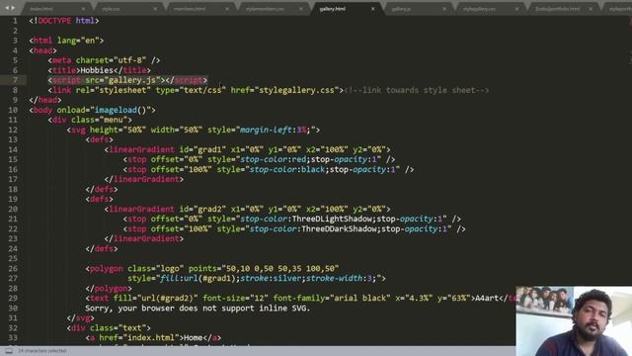Close the style.css tab
The image size is (632, 356).
(155, 9)
